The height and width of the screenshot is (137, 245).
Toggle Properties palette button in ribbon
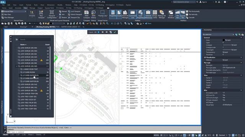tap(113, 14)
